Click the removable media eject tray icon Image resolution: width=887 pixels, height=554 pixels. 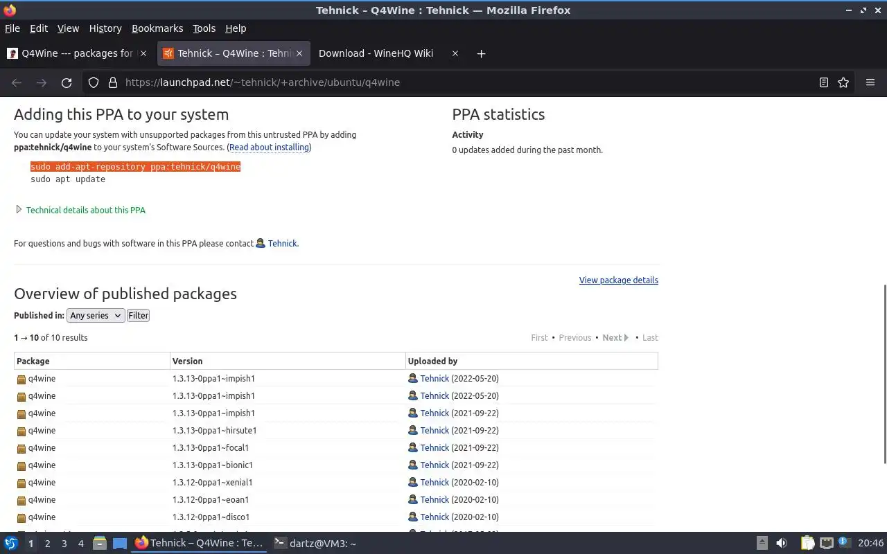(x=762, y=543)
